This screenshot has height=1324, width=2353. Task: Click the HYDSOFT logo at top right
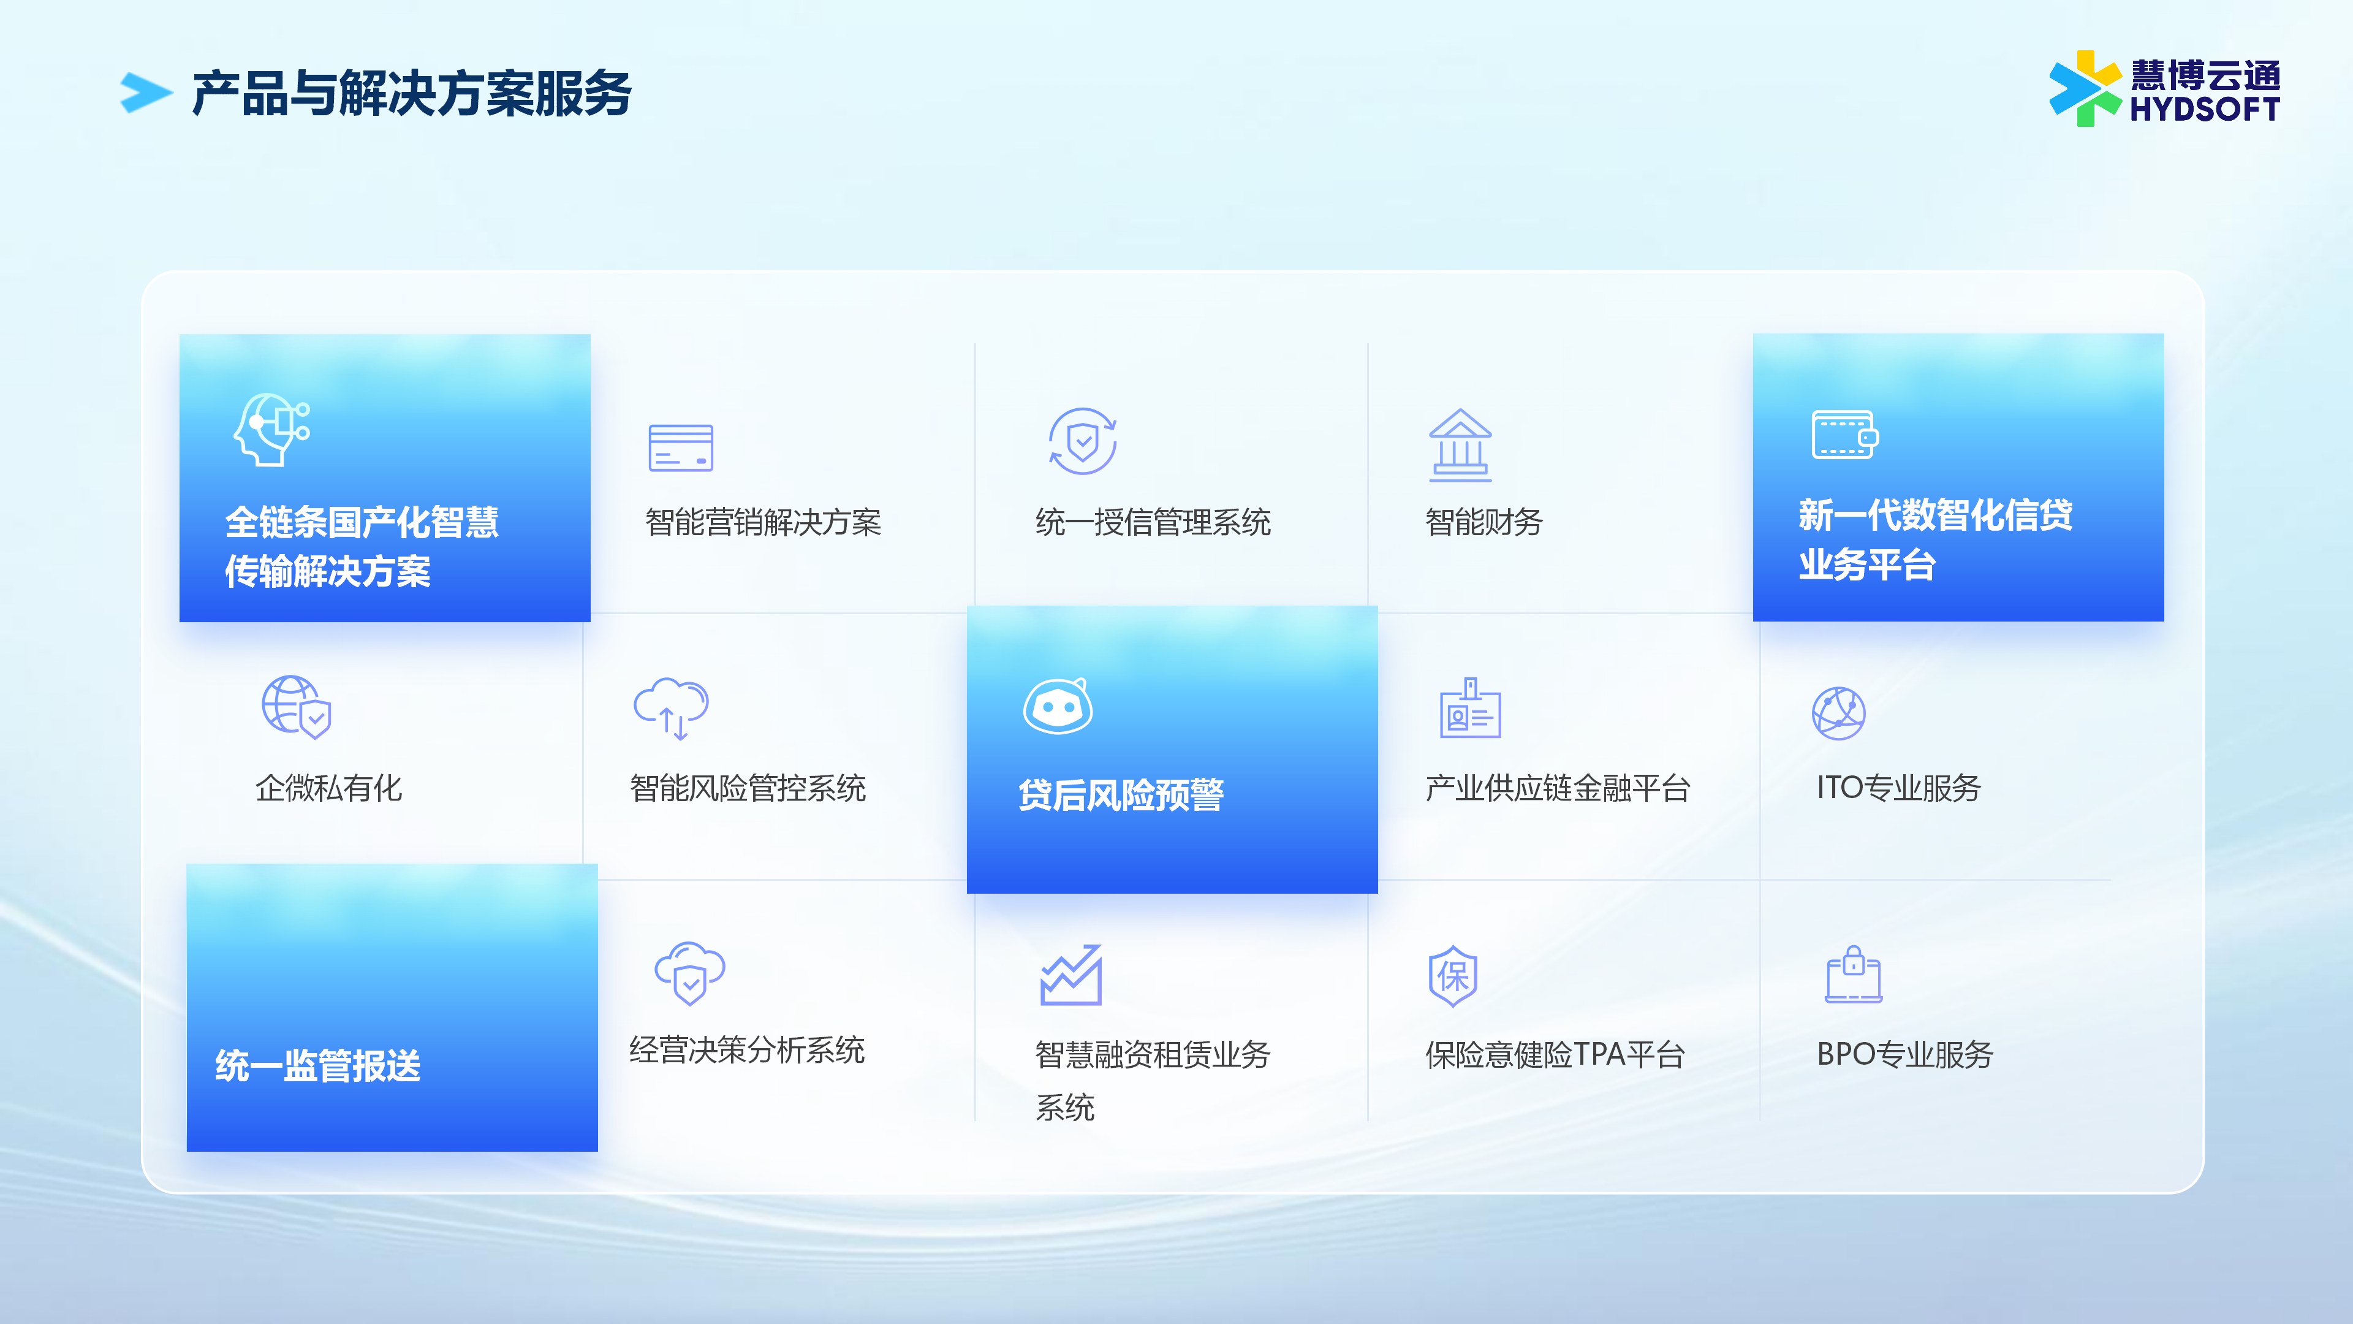point(2164,89)
